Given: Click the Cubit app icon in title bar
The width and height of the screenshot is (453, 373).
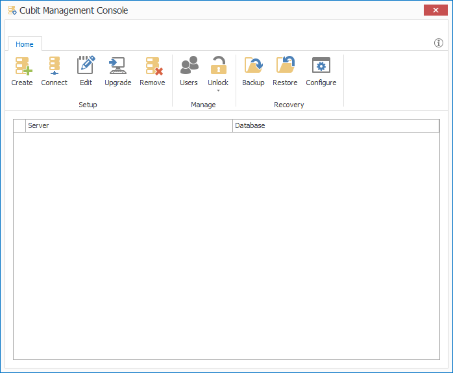Looking at the screenshot, I should pyautogui.click(x=12, y=10).
